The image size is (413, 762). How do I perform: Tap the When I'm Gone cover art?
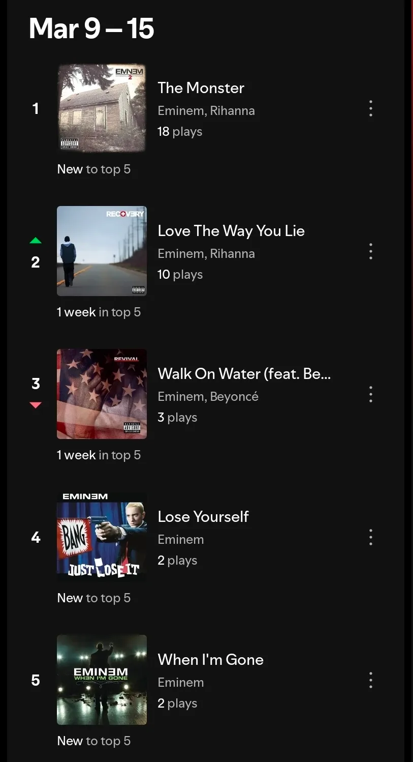[x=102, y=680]
